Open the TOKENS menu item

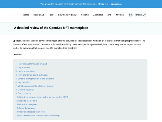pyautogui.click(x=85, y=15)
